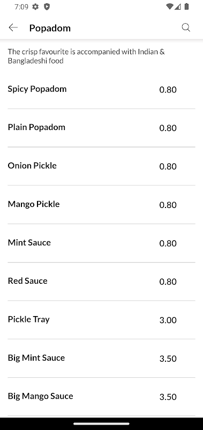Select Spicy Popadom item

[x=101, y=89]
